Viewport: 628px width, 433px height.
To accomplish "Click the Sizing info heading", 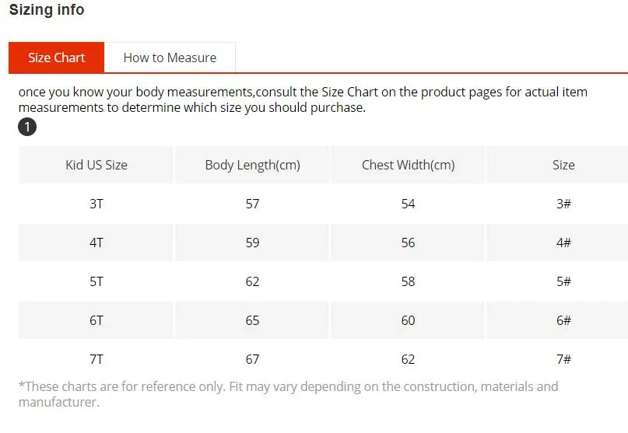I will pos(47,10).
